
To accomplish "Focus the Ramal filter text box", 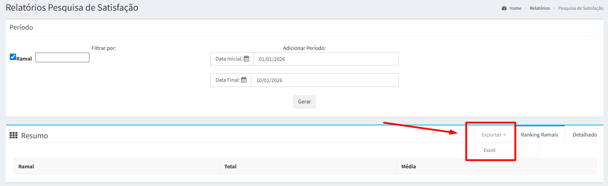I will (62, 57).
